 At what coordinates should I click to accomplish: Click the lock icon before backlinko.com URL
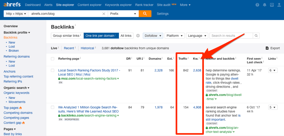[59, 116]
